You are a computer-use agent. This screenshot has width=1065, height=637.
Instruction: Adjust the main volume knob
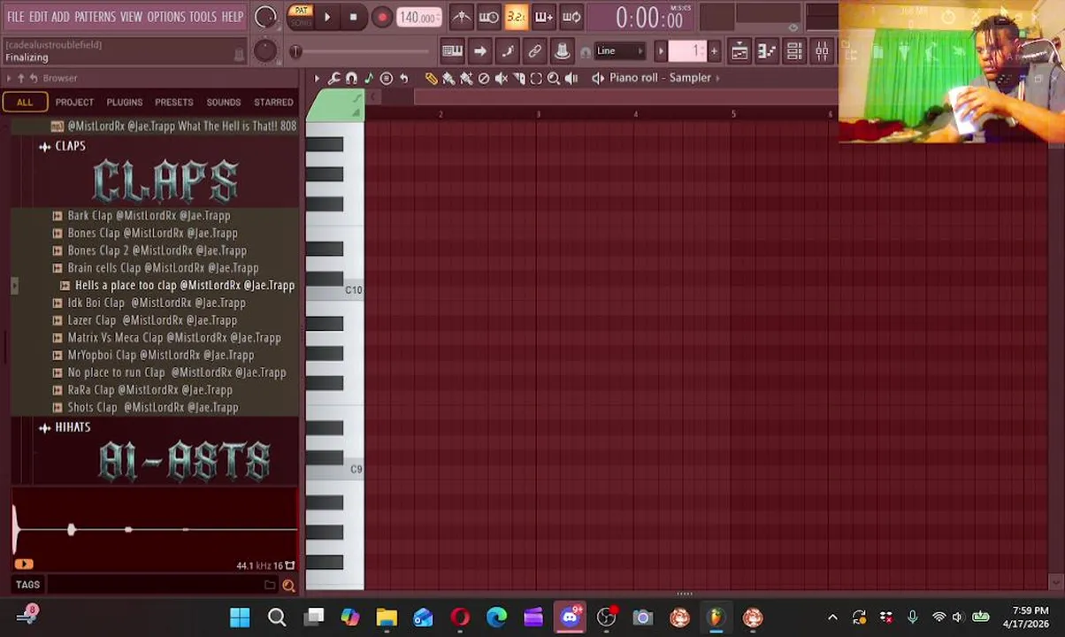pos(264,17)
